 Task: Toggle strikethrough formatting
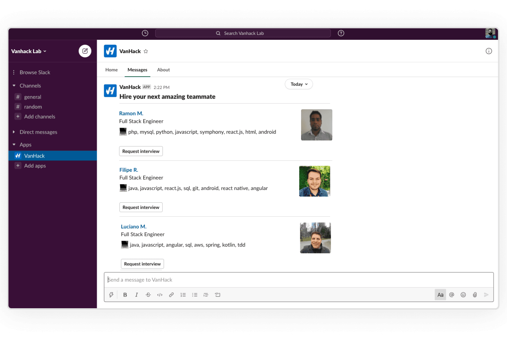[148, 295]
